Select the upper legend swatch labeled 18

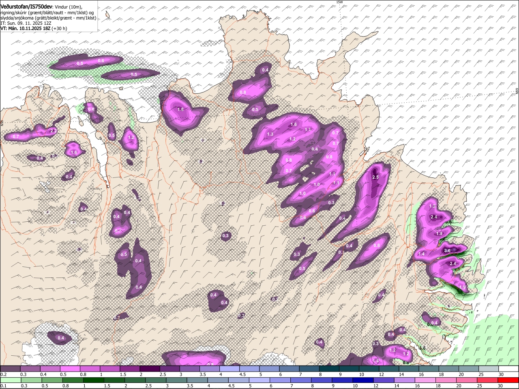tap(449, 369)
